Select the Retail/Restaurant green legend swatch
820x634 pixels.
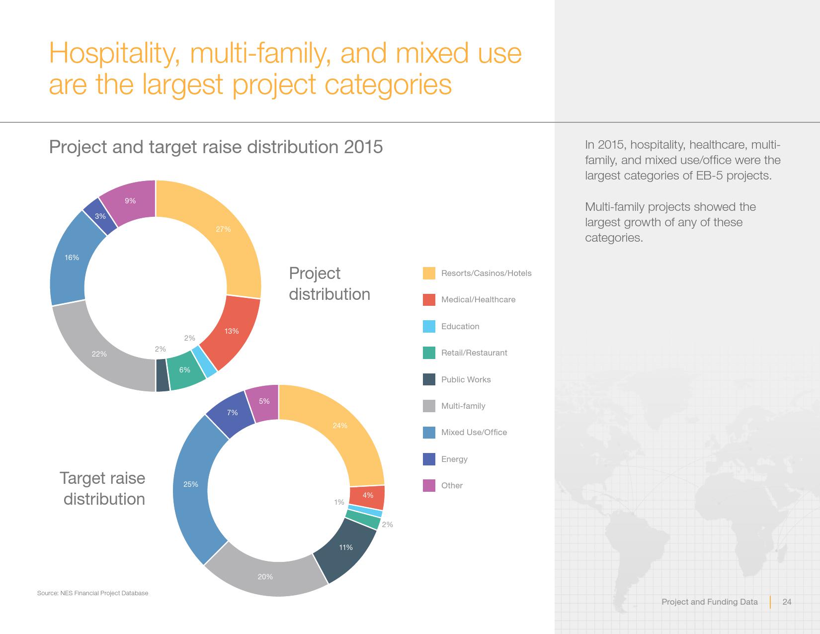tap(429, 353)
